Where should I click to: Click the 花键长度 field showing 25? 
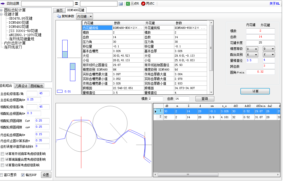tap(261, 43)
